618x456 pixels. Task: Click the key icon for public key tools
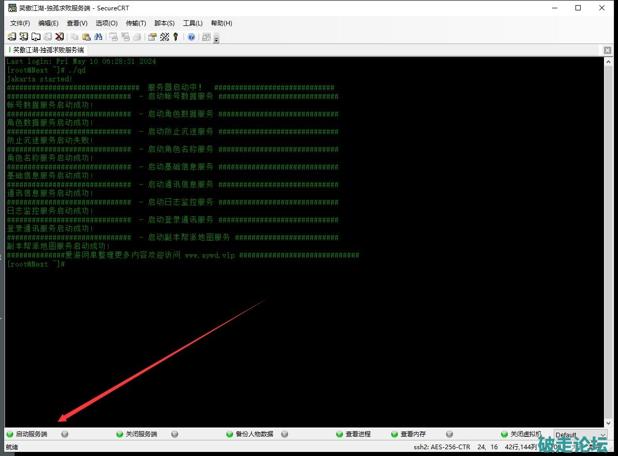click(176, 37)
